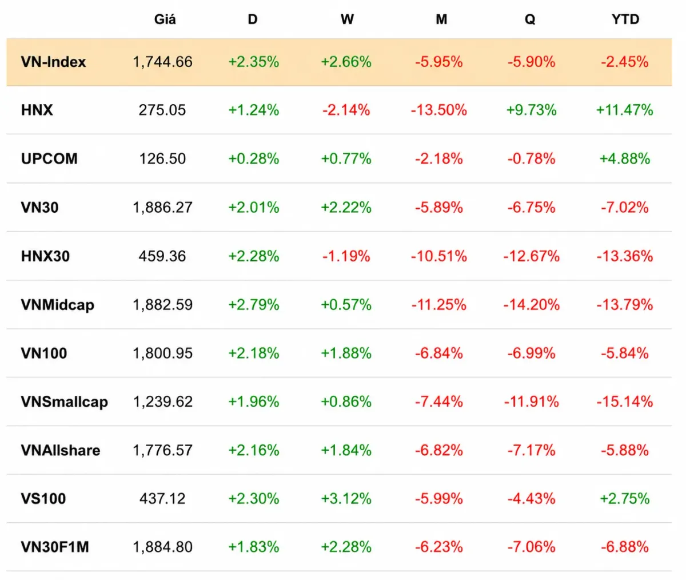Sort by the YTD column header

click(625, 19)
